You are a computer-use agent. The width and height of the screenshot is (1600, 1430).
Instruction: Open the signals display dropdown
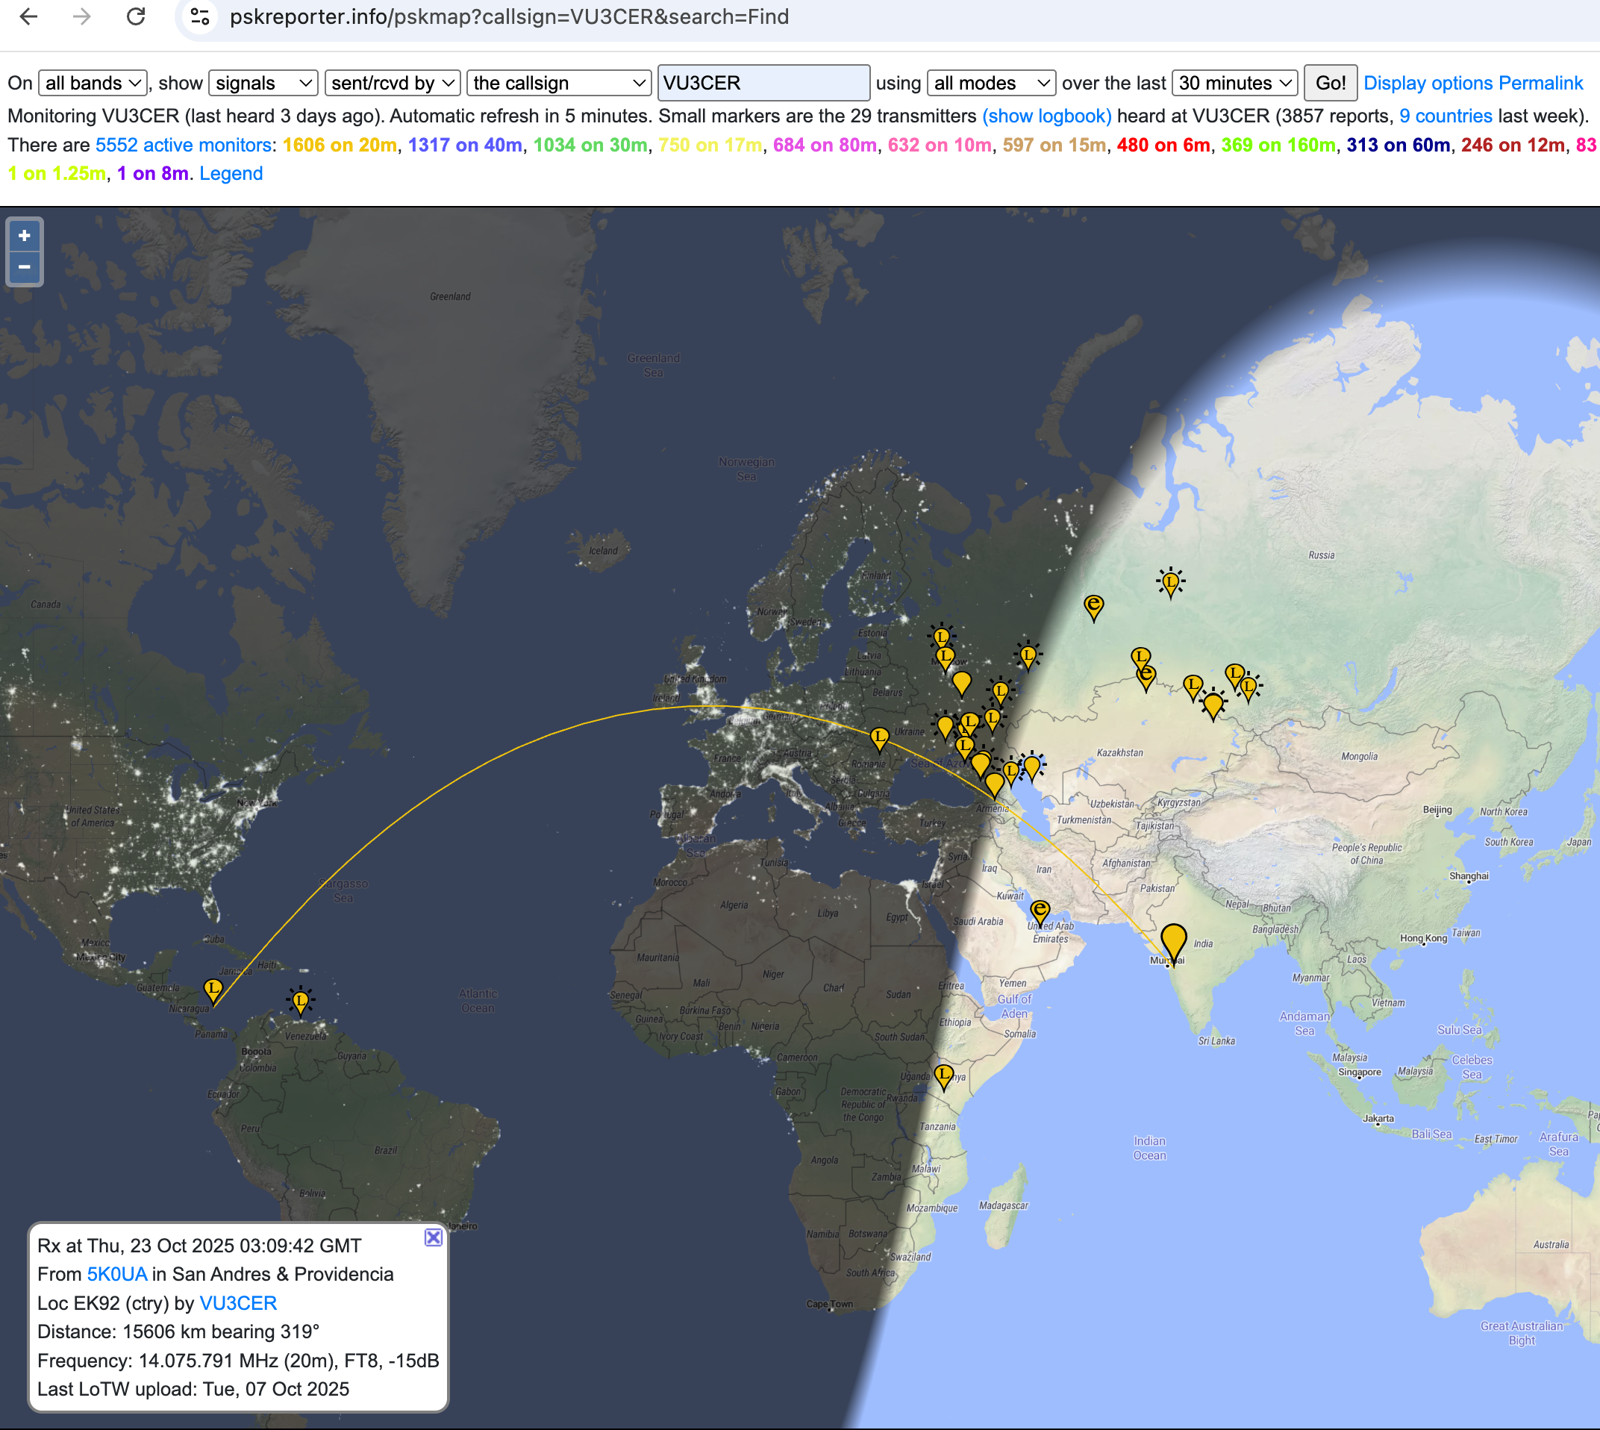pyautogui.click(x=263, y=83)
